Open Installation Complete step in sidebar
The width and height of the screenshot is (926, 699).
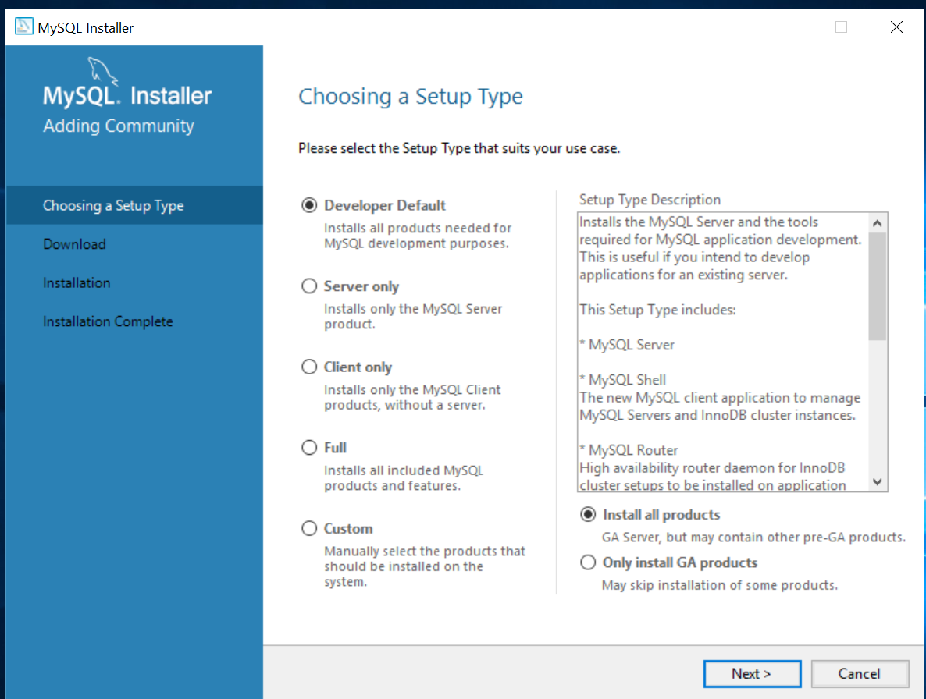click(x=108, y=321)
